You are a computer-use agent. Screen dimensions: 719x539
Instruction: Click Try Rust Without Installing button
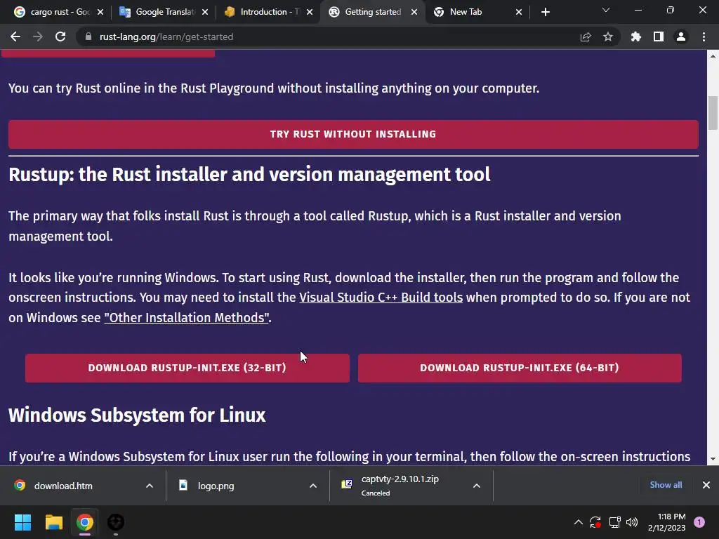click(x=353, y=134)
